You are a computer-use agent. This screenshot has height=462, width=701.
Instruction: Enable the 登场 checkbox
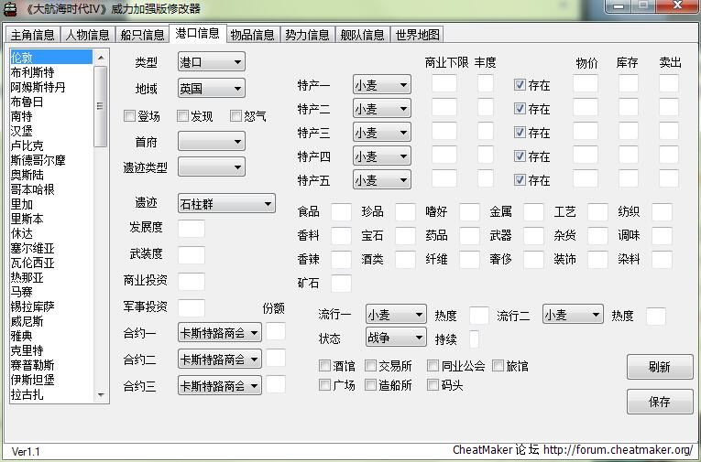click(129, 116)
